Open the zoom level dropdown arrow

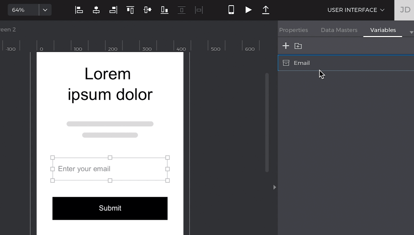point(45,10)
